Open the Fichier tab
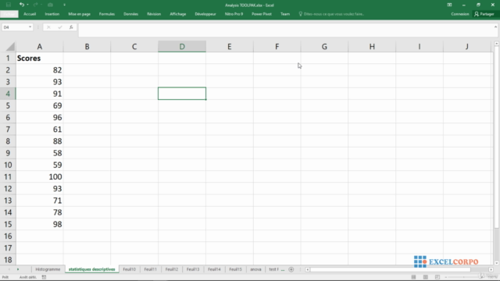The height and width of the screenshot is (281, 500). pyautogui.click(x=9, y=14)
